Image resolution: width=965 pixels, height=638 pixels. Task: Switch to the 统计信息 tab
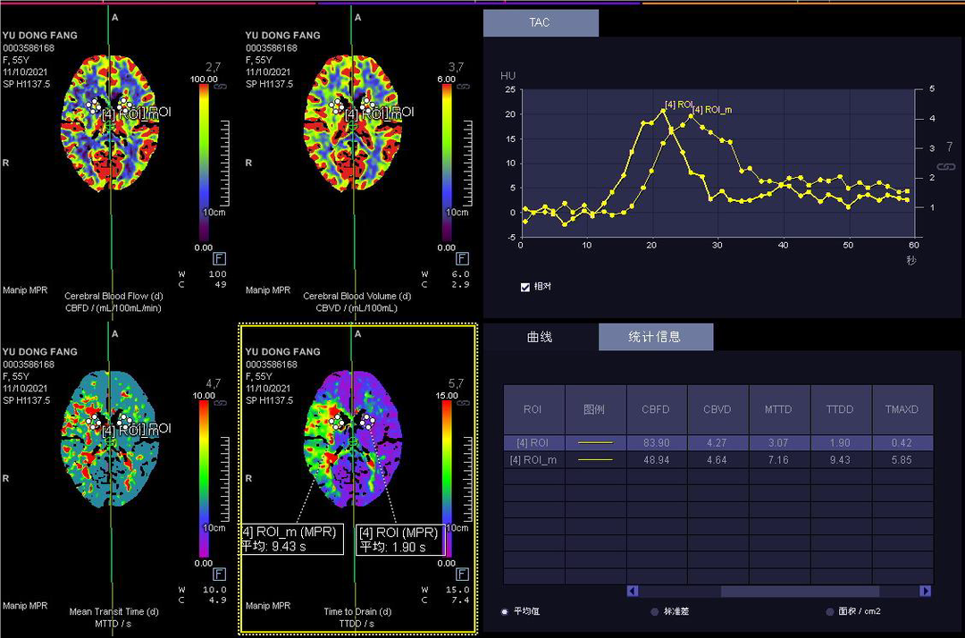656,337
